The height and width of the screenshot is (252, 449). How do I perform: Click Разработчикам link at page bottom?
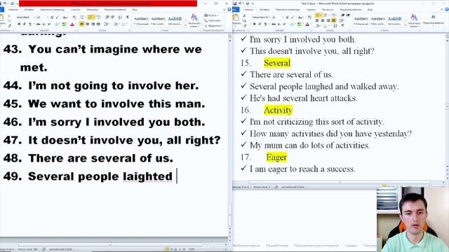point(277,246)
